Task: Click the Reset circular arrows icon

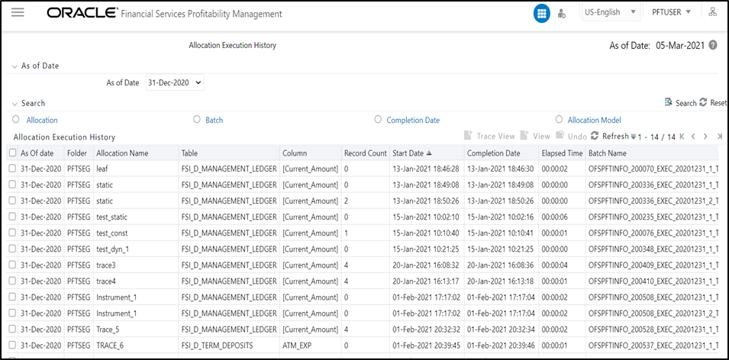Action: click(703, 102)
